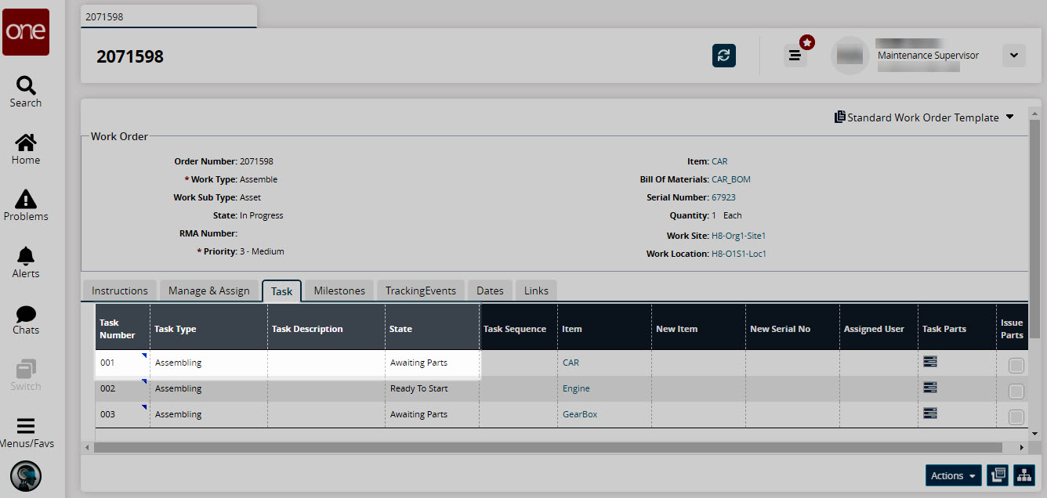The height and width of the screenshot is (498, 1047).
Task: Click the horizontal table scrollbar
Action: coord(548,447)
